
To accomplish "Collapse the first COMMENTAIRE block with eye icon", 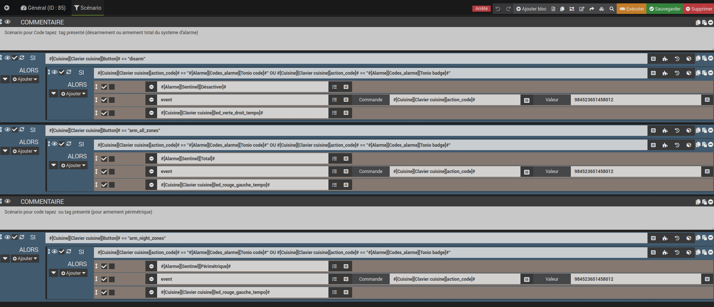I will tap(8, 22).
